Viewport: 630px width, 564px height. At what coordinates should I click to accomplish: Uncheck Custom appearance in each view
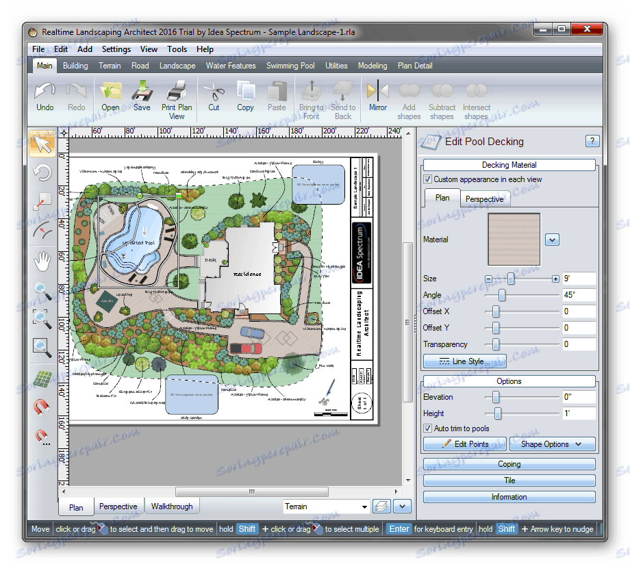(x=428, y=179)
